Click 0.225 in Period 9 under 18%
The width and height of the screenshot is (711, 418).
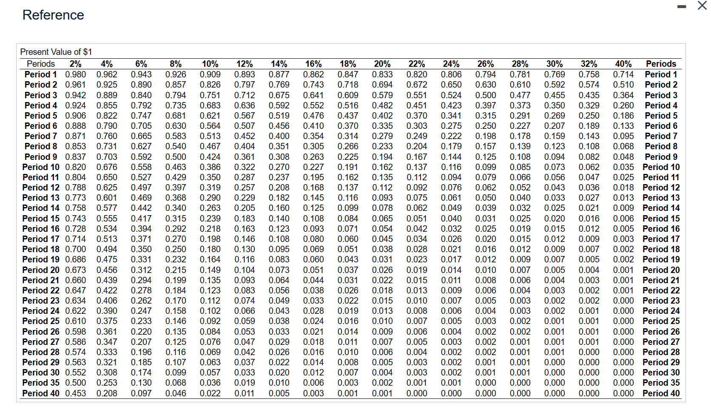point(348,157)
